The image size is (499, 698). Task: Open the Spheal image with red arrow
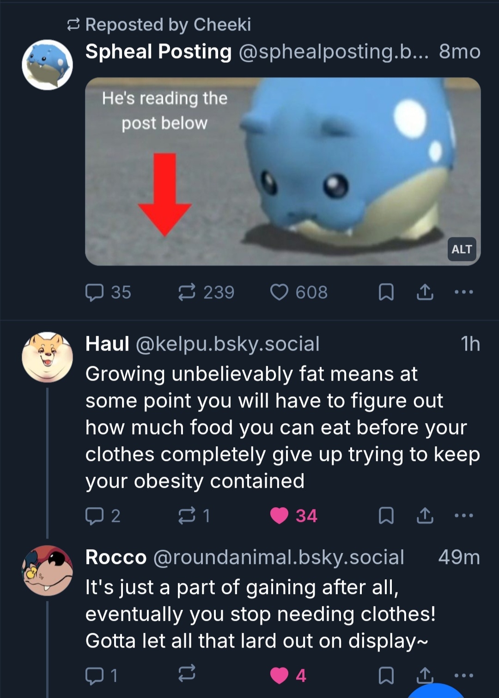283,171
